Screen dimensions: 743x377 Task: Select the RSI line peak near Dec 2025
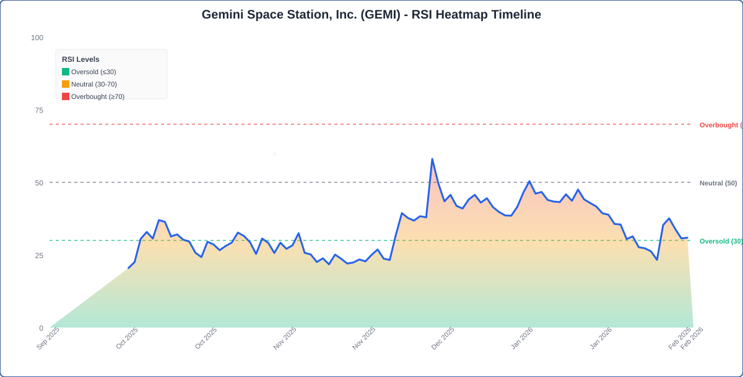point(432,159)
